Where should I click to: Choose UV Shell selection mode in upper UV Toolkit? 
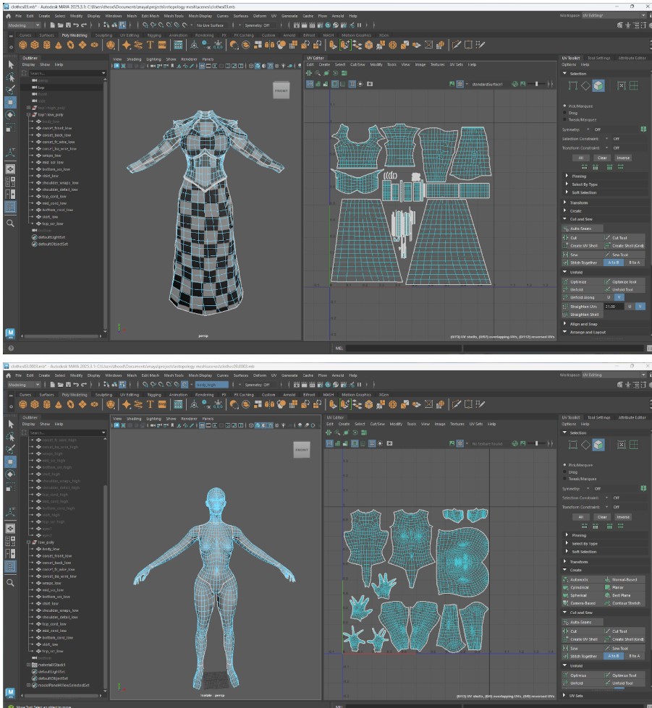coord(598,86)
